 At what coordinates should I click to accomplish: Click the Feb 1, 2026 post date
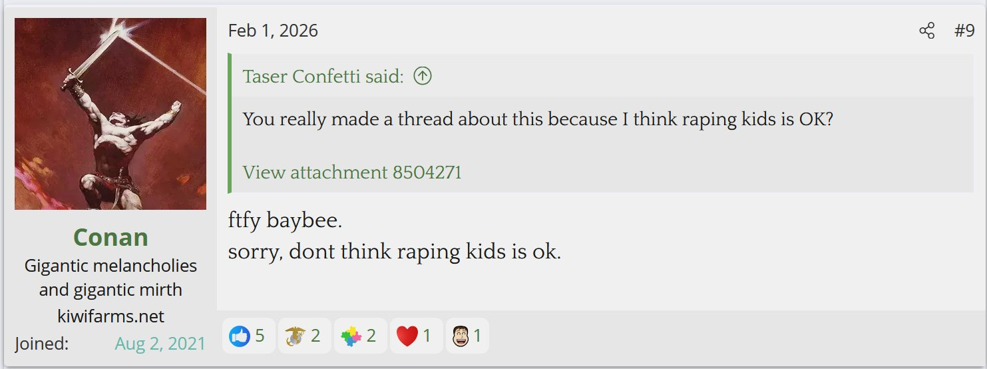[273, 31]
